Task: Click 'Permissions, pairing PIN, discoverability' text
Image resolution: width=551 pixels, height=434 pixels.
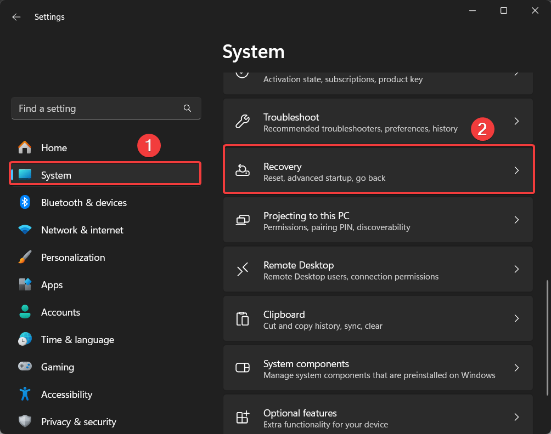Action: 337,227
